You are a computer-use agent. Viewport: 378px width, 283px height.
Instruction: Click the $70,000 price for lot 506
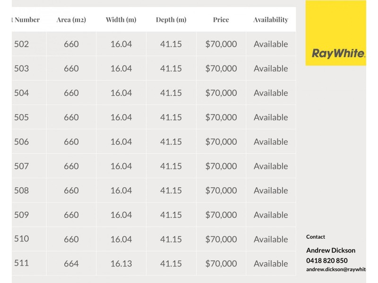point(221,142)
